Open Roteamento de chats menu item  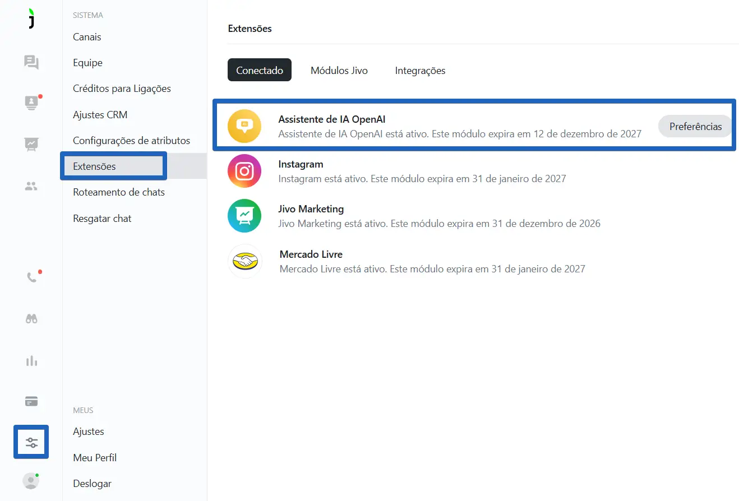point(119,192)
